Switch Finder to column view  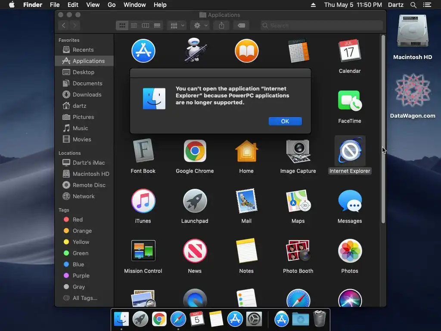click(x=146, y=25)
